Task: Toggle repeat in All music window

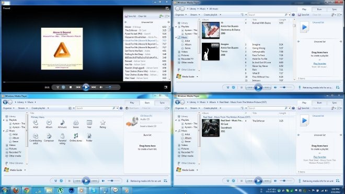Action: click(234, 87)
